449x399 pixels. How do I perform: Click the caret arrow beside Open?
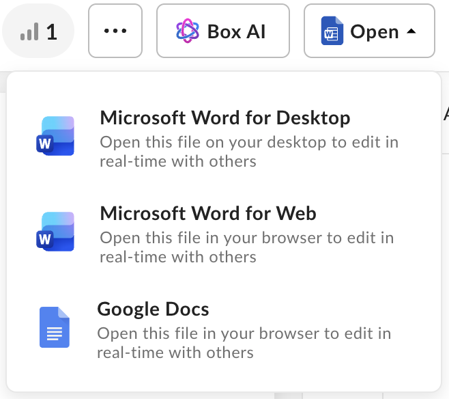[x=411, y=31]
